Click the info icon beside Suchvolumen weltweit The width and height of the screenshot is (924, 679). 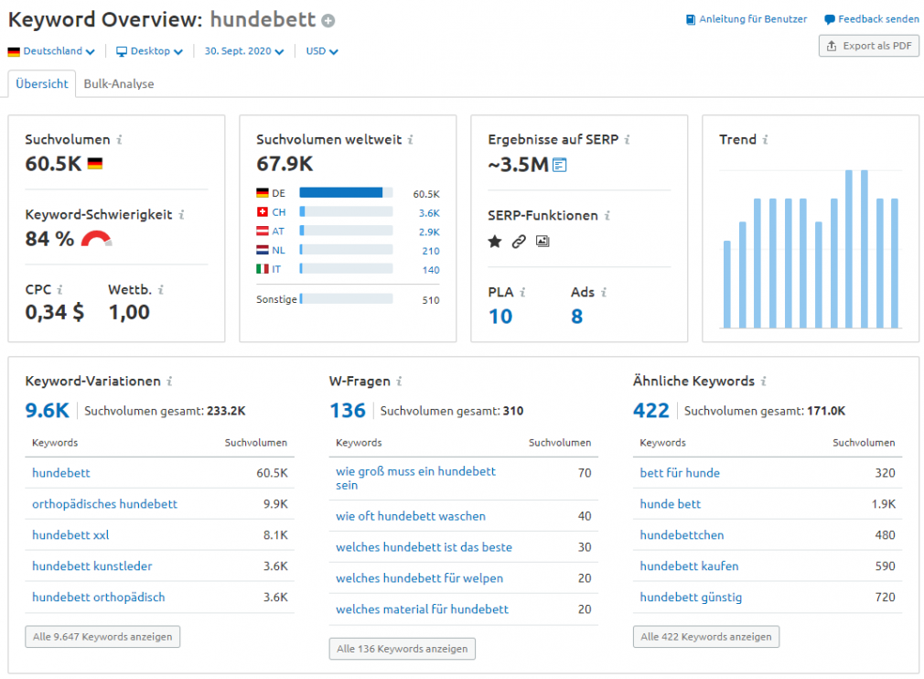[x=410, y=140]
